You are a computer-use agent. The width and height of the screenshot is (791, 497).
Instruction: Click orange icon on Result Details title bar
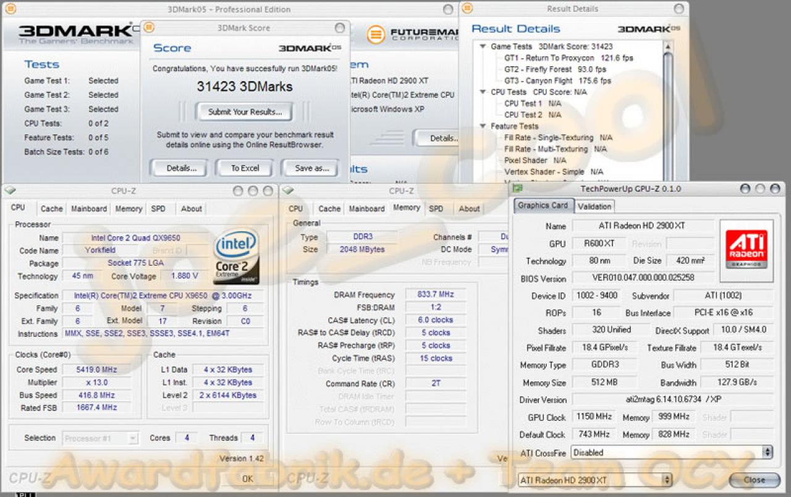[467, 8]
